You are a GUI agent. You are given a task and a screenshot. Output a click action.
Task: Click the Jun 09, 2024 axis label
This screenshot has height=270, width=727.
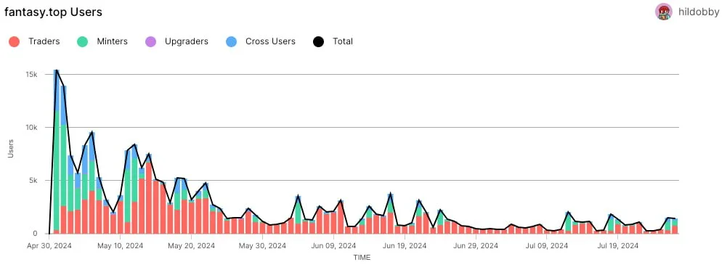334,246
